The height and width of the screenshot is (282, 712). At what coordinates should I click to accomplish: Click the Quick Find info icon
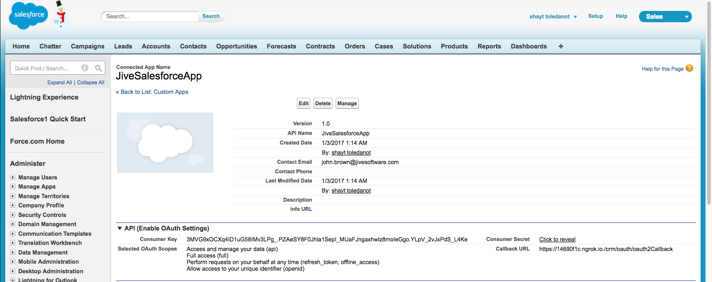pos(85,68)
